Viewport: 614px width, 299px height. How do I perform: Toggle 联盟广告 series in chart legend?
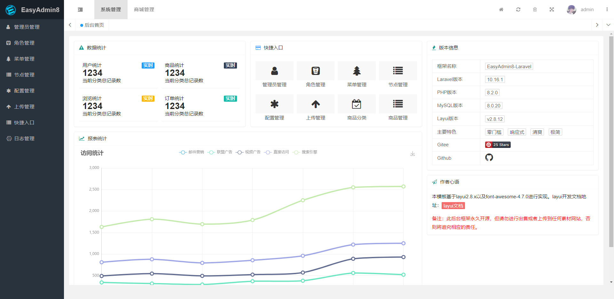coord(220,152)
